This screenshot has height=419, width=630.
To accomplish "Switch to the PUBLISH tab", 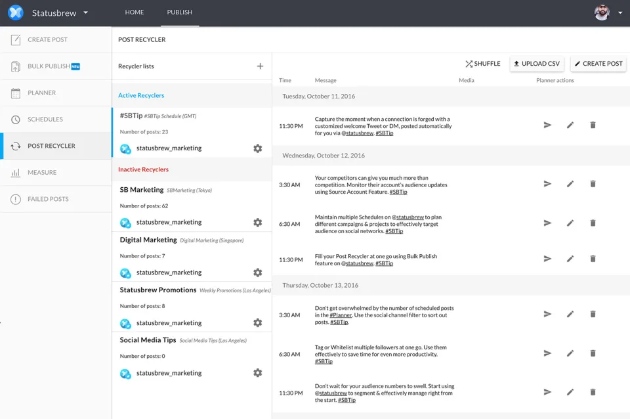I will pyautogui.click(x=180, y=12).
